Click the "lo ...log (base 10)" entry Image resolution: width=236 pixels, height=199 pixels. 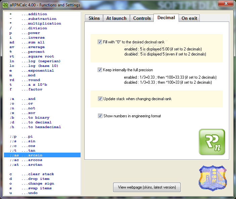tap(42, 66)
